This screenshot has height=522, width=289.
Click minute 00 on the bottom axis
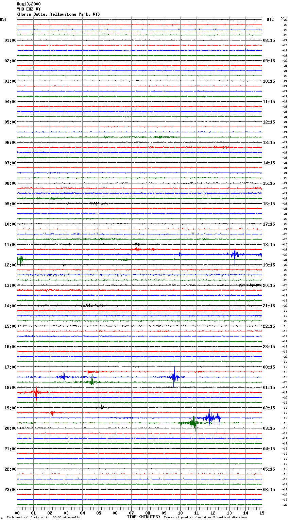click(x=17, y=513)
